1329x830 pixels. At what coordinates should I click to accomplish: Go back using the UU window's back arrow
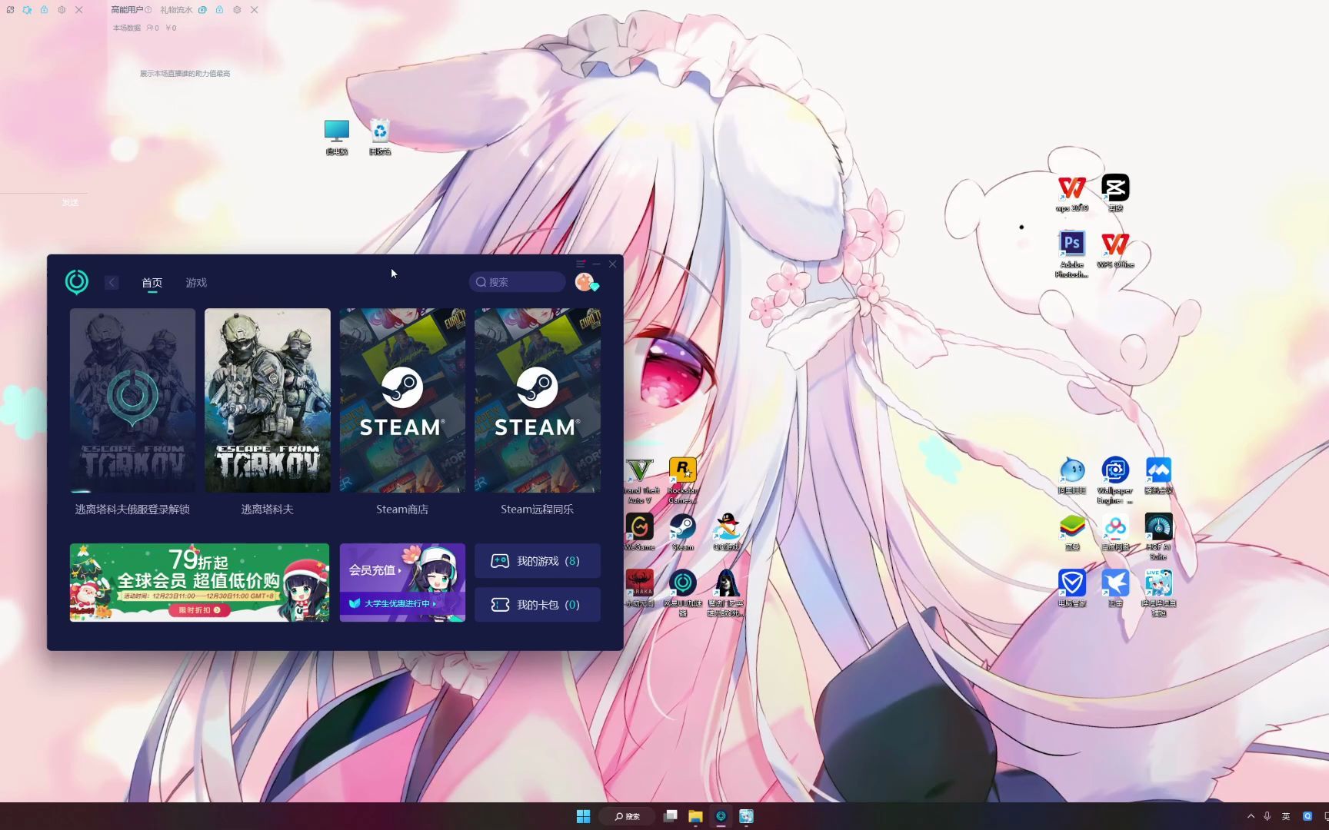[112, 283]
